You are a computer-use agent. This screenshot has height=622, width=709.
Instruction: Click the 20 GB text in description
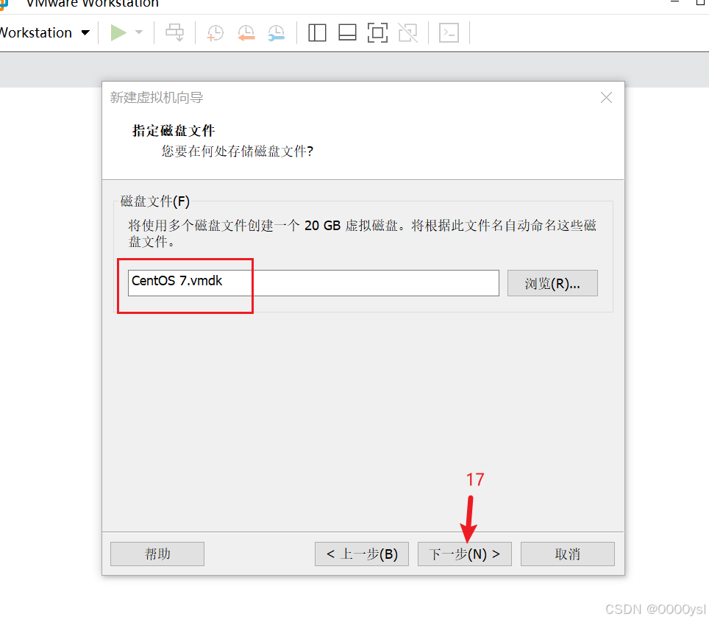click(x=322, y=225)
